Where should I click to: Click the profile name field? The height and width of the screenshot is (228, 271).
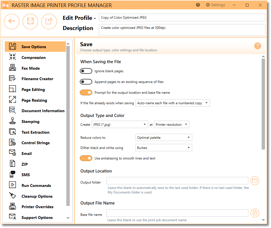coord(182,18)
